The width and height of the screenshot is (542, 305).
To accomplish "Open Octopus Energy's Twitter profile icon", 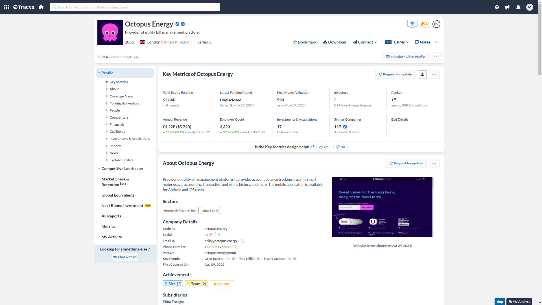I will tap(211, 234).
